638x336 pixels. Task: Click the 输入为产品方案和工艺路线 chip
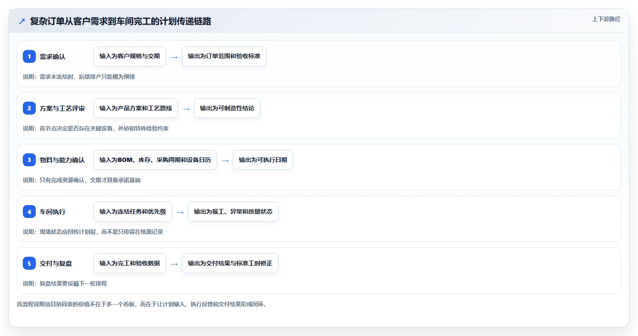tap(136, 108)
